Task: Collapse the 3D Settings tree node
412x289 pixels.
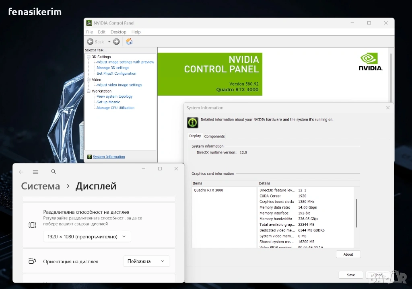Action: (89, 57)
